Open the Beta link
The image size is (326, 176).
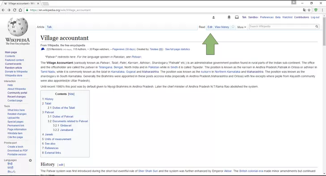pyautogui.click(x=278, y=17)
